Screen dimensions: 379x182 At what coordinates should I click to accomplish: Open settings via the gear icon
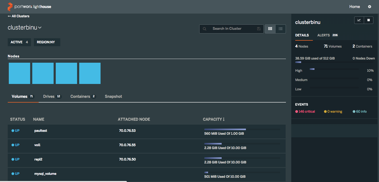369,7
